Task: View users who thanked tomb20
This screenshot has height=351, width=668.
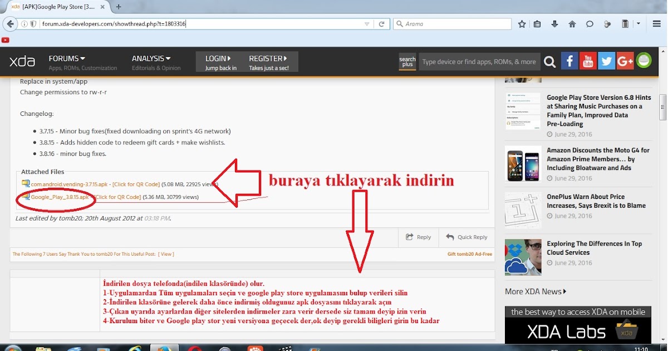Action: (166, 254)
